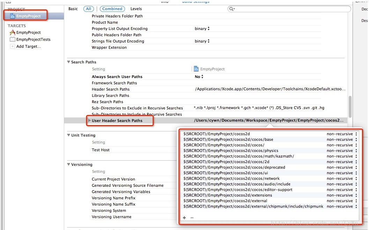Click the Header Search Paths Xcode.app value
This screenshot has height=230, width=369.
point(270,89)
